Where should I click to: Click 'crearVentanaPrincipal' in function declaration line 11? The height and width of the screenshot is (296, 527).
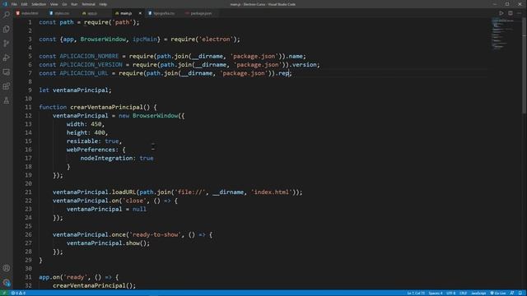point(106,107)
